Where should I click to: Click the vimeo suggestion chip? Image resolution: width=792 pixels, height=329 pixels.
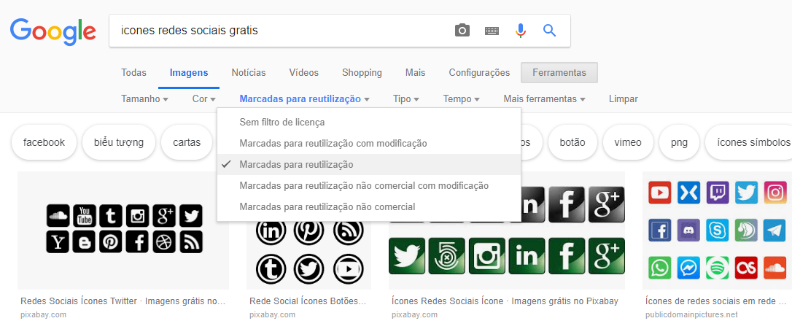point(628,142)
